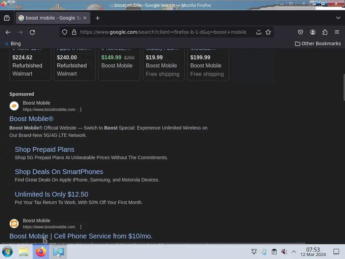
Task: List all tabs with the chevron dropdown
Action: (338, 18)
